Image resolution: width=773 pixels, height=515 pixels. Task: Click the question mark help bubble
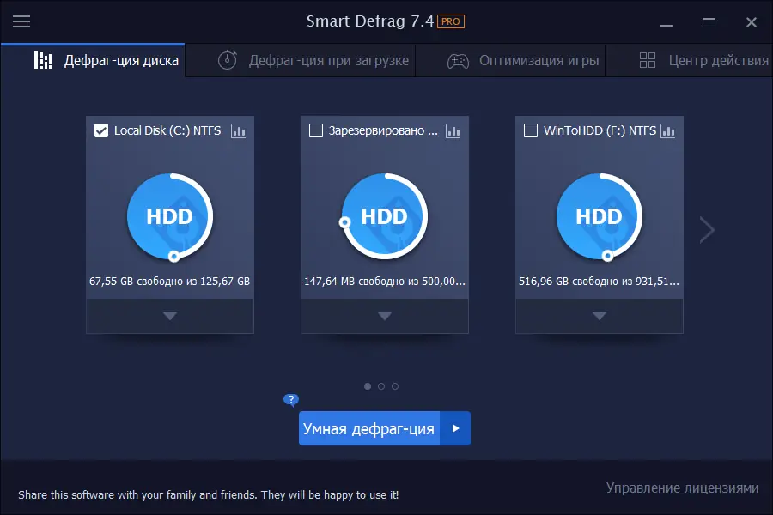pos(290,399)
